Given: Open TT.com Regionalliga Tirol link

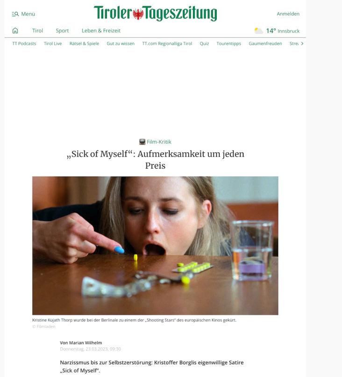Looking at the screenshot, I should (167, 44).
